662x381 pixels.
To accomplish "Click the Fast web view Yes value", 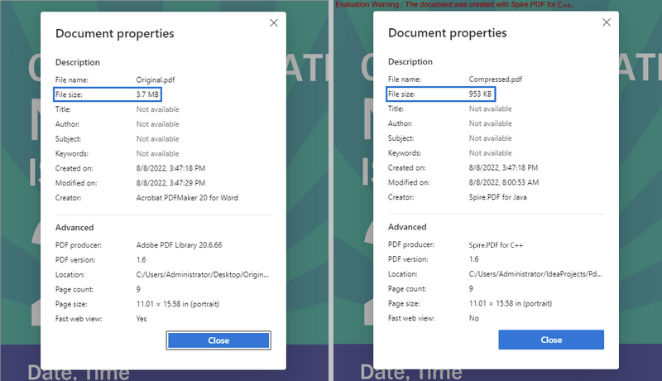I will coord(142,319).
